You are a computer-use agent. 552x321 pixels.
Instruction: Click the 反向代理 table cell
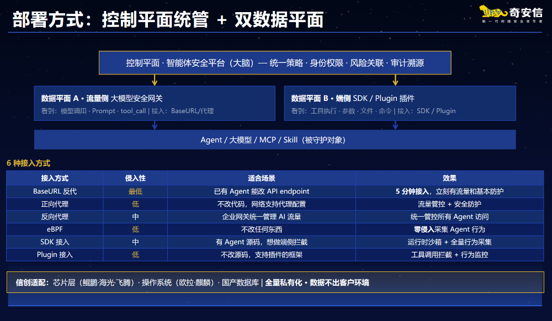click(x=55, y=217)
